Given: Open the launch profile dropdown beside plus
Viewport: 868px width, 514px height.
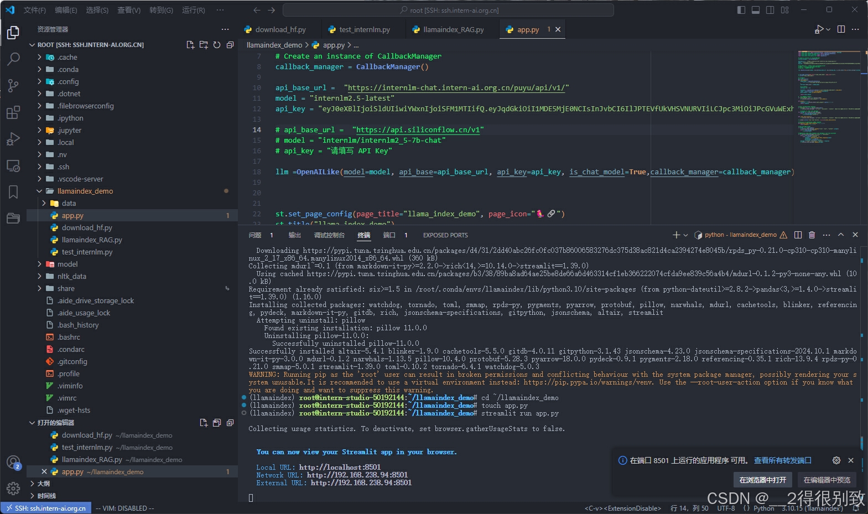Looking at the screenshot, I should (x=685, y=235).
